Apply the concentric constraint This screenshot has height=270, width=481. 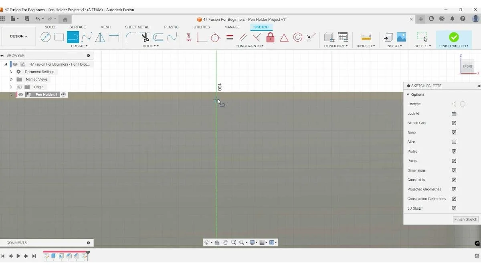(298, 37)
